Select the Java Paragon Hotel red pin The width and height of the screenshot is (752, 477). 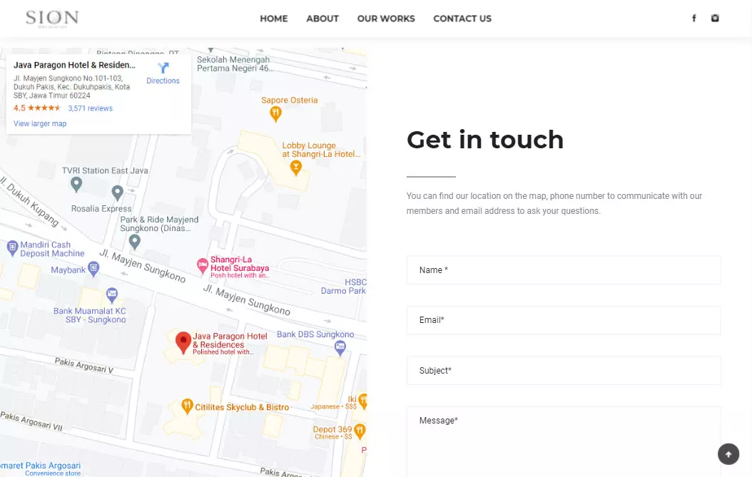pyautogui.click(x=183, y=343)
